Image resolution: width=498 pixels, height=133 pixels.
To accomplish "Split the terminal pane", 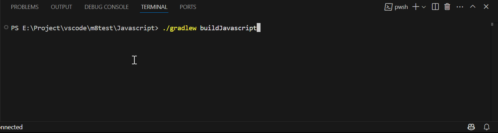I will [x=435, y=7].
